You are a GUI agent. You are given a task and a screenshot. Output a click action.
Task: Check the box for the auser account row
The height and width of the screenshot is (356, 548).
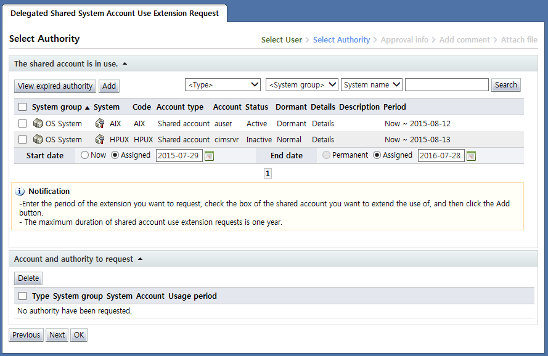23,123
